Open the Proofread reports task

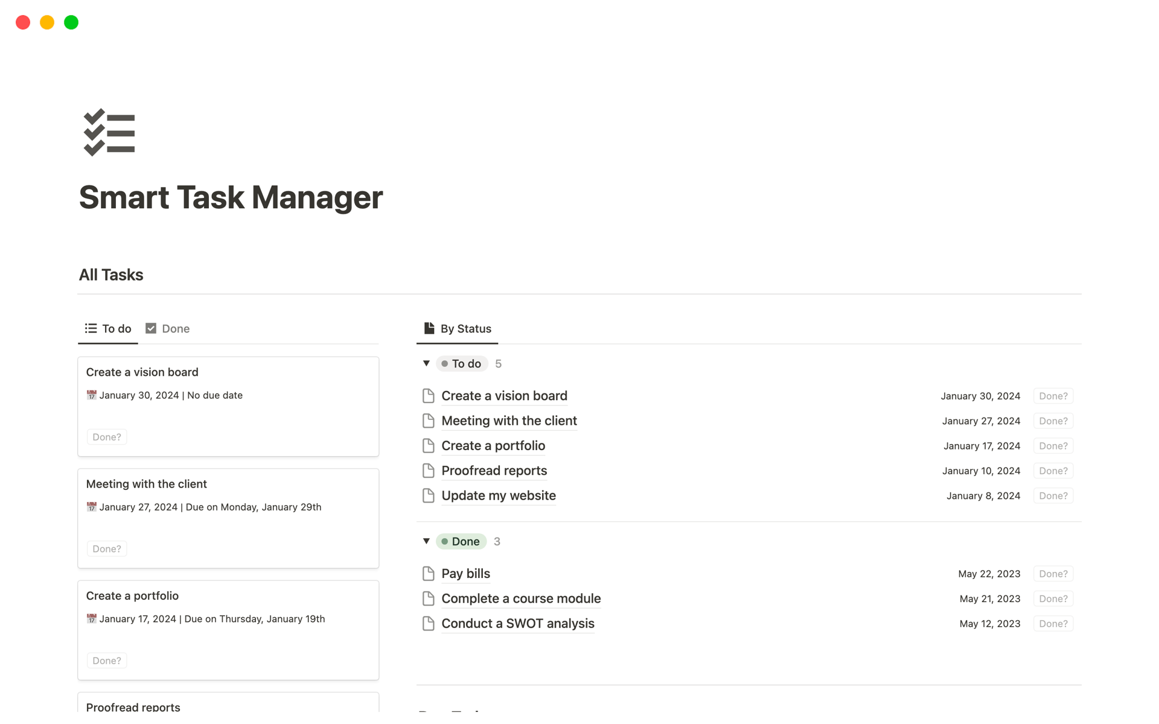[x=494, y=471]
